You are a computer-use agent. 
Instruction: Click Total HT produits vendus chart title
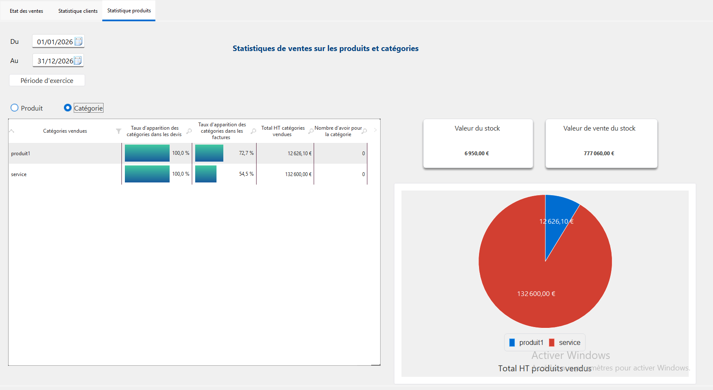(x=545, y=368)
